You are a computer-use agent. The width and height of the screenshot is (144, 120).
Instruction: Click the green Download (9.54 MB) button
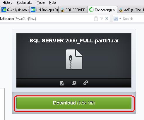[x=74, y=103]
